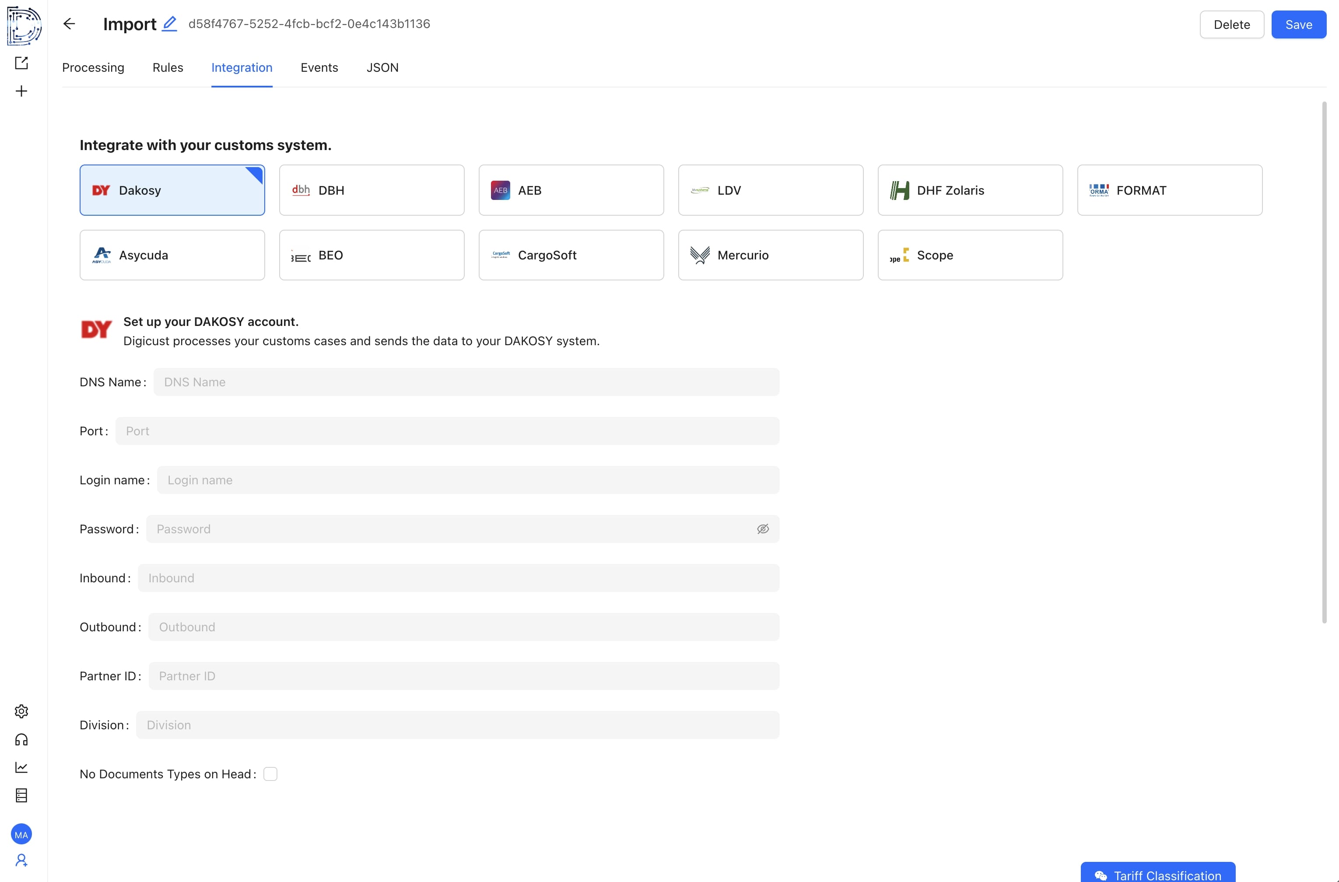This screenshot has width=1339, height=882.
Task: Select the CargoSoft integration card
Action: click(571, 255)
